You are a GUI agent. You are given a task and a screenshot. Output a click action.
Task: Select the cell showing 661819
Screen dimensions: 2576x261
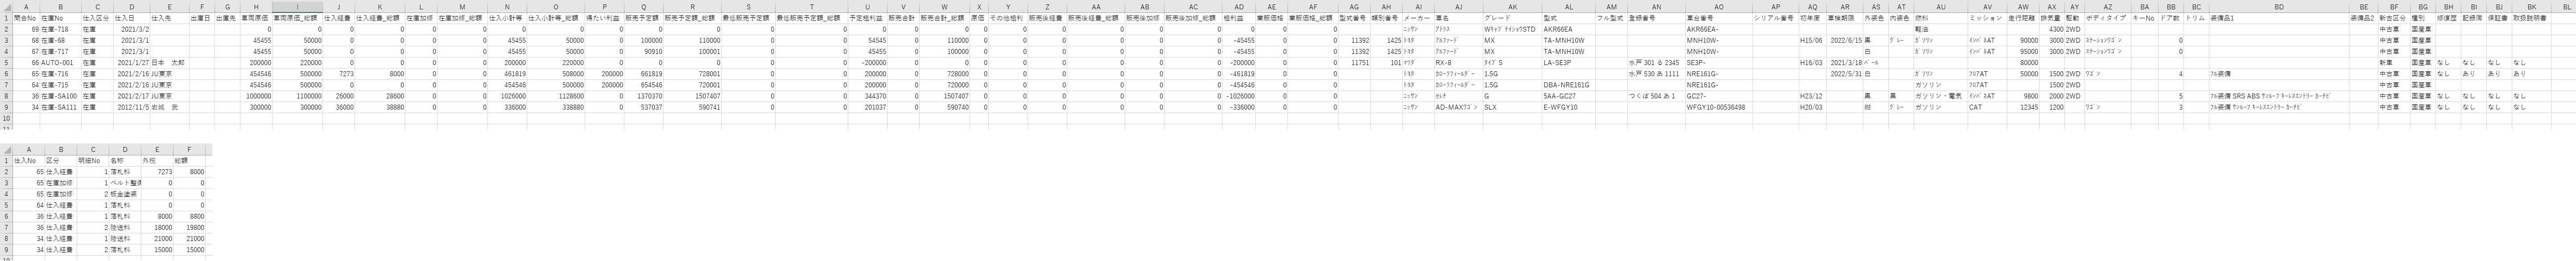[643, 74]
